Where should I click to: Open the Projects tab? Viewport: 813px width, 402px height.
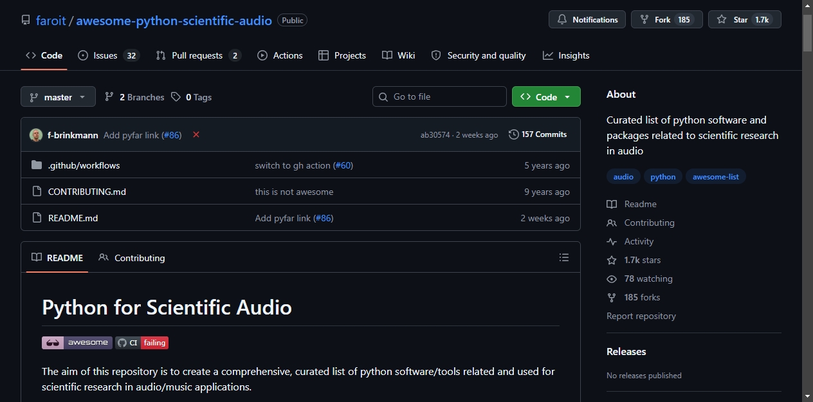coord(342,55)
